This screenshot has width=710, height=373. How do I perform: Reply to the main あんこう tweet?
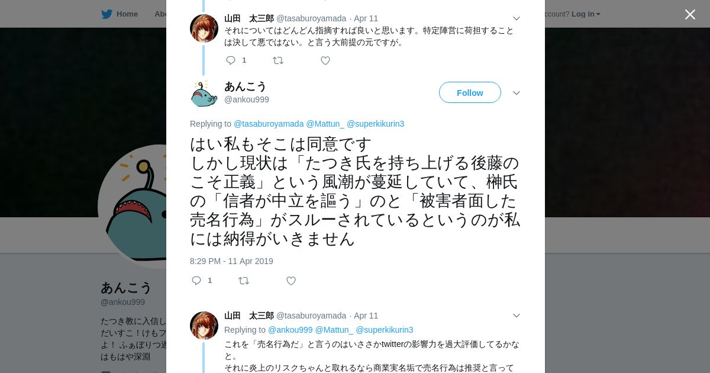196,281
